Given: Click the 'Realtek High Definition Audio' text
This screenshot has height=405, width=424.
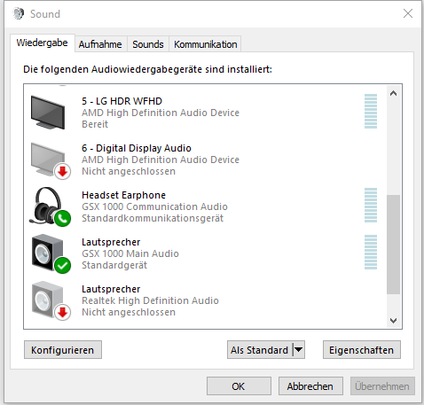Looking at the screenshot, I should 150,300.
